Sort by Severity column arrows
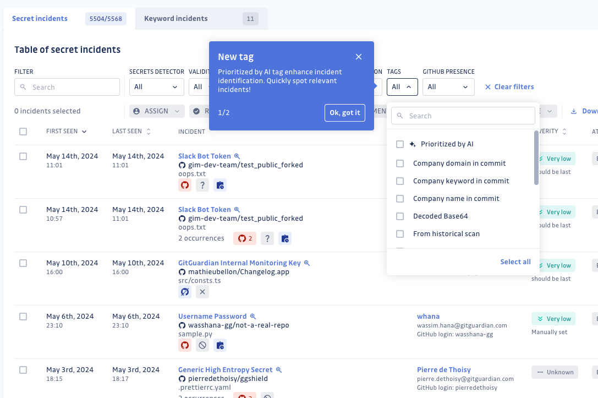Screen dimensions: 598x398 point(564,132)
